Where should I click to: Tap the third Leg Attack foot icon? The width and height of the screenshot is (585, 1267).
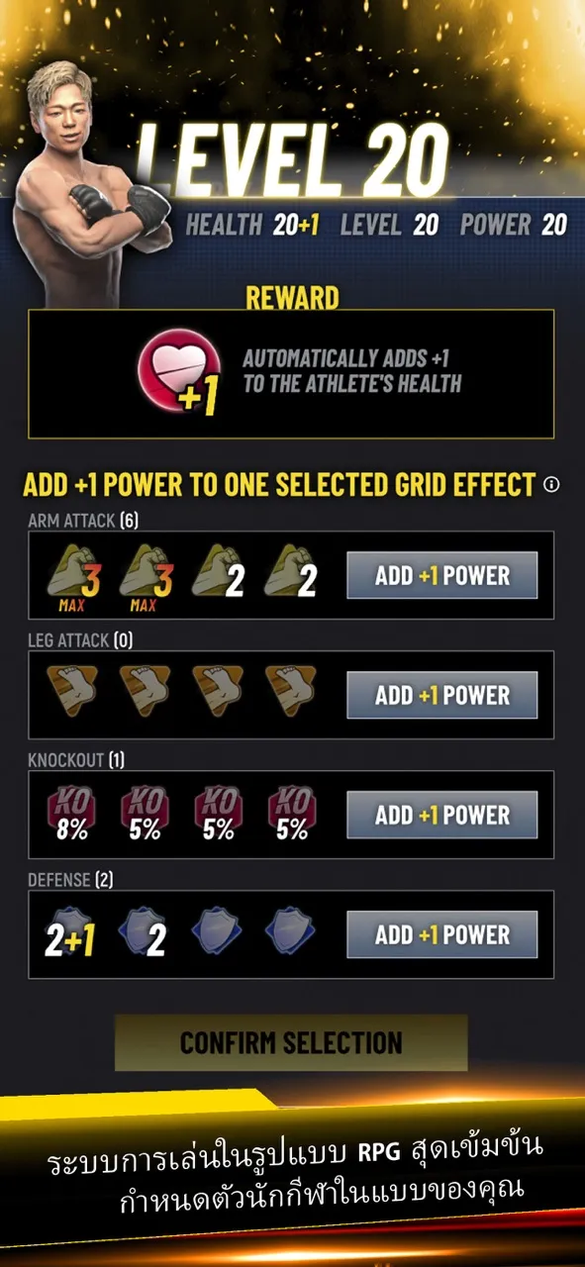click(x=218, y=690)
